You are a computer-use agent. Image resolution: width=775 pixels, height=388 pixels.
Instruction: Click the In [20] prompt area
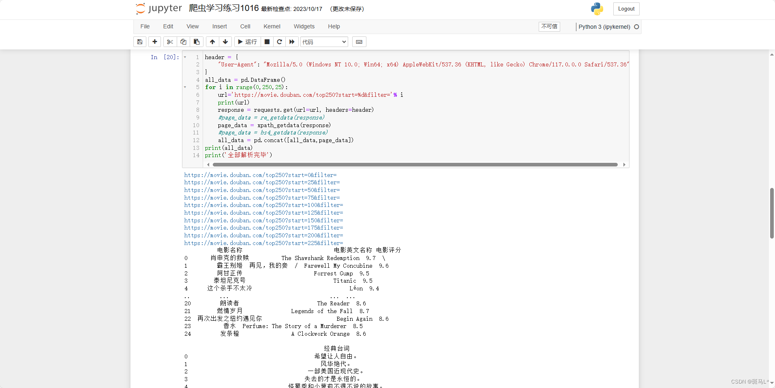165,57
